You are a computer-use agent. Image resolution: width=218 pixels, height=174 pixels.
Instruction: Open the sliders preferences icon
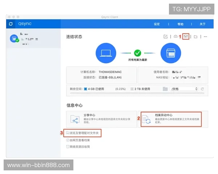pyautogui.click(x=186, y=37)
